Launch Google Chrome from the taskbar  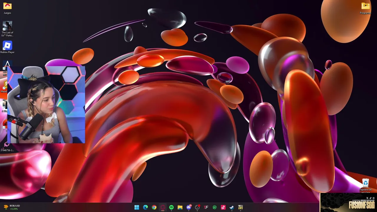[x=154, y=207]
